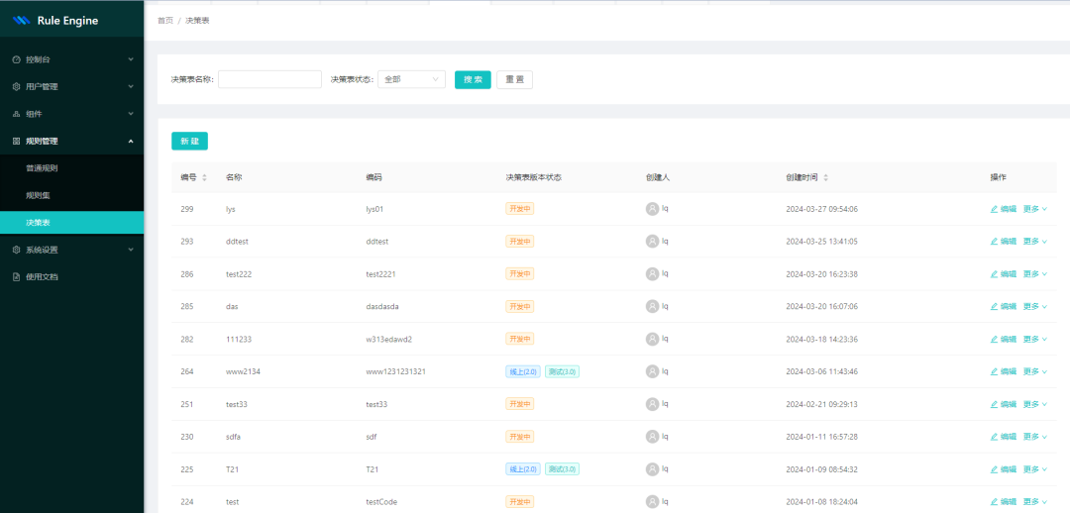
Task: Select 规则集 in the sidebar
Action: [38, 195]
